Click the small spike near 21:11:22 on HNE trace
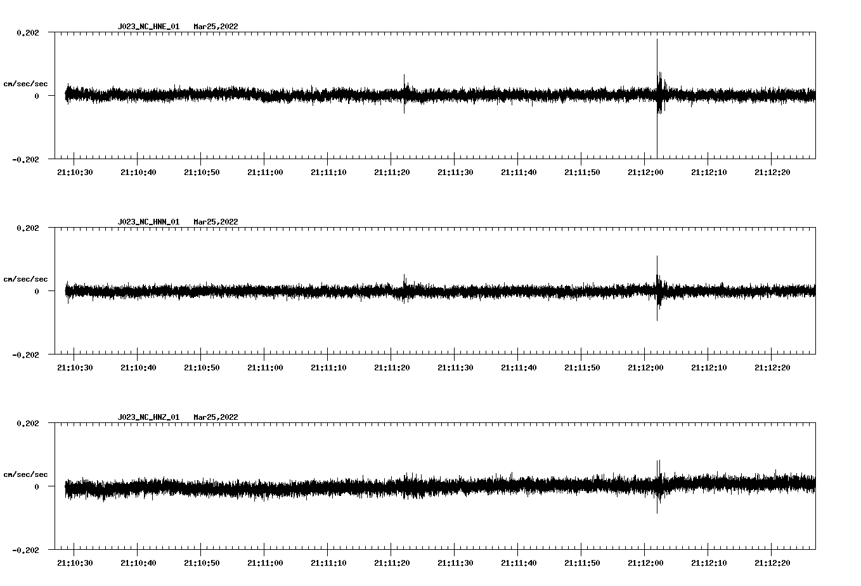The height and width of the screenshot is (586, 861). 404,94
